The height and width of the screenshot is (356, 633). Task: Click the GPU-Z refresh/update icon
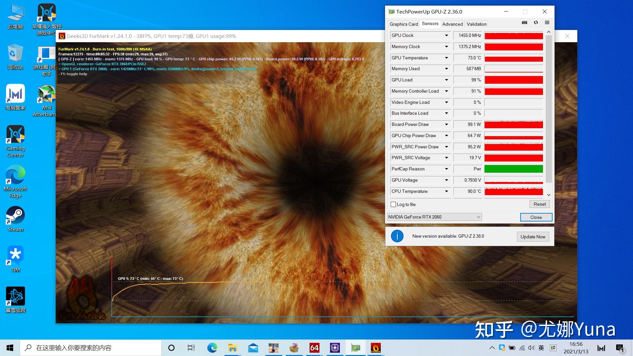pyautogui.click(x=536, y=23)
